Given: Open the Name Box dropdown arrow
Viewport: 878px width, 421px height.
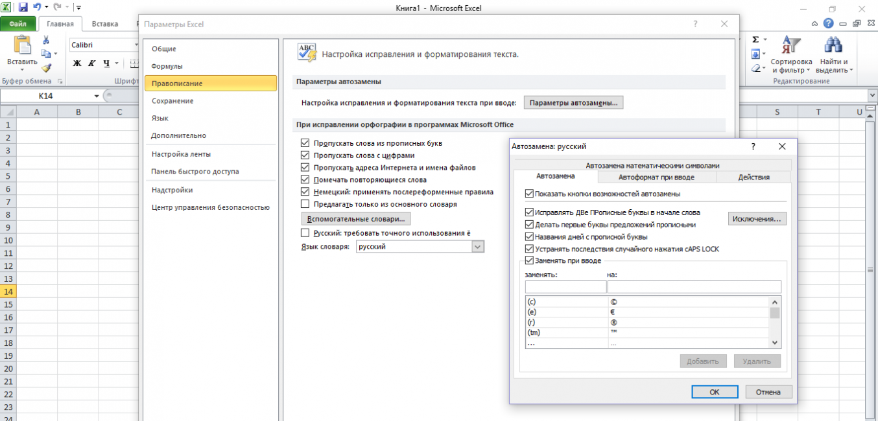Looking at the screenshot, I should [x=97, y=96].
